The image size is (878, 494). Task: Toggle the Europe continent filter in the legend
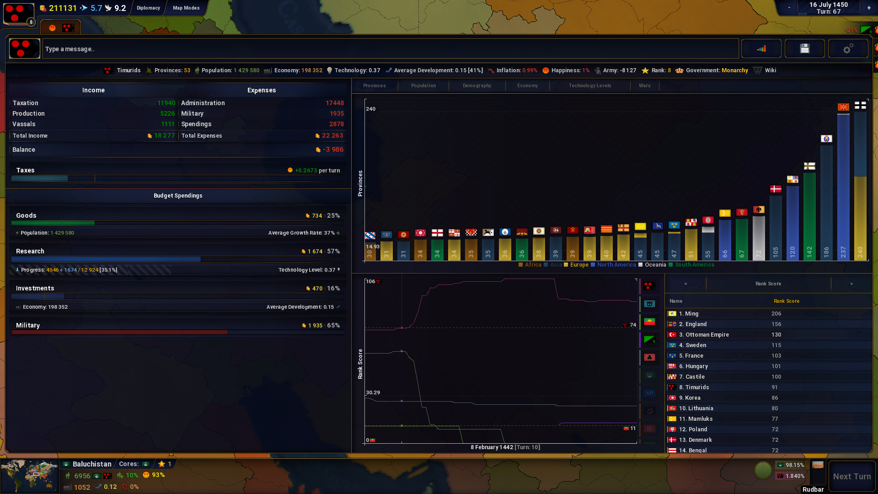pyautogui.click(x=576, y=265)
